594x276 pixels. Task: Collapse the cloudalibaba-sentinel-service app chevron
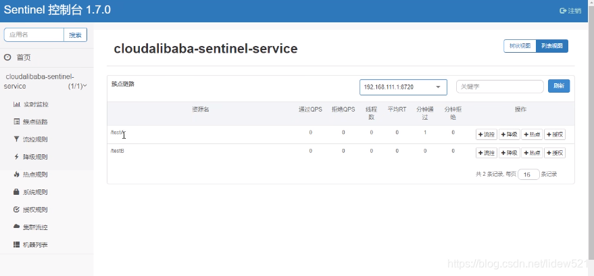[85, 86]
